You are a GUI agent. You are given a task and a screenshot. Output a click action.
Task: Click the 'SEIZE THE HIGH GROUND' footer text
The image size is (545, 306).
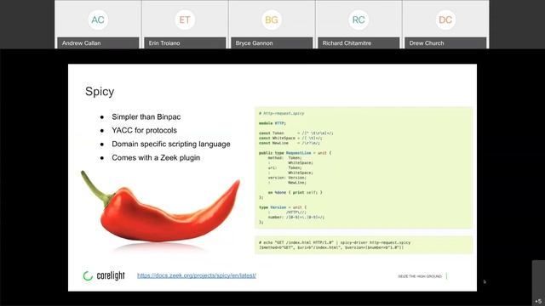coord(420,276)
